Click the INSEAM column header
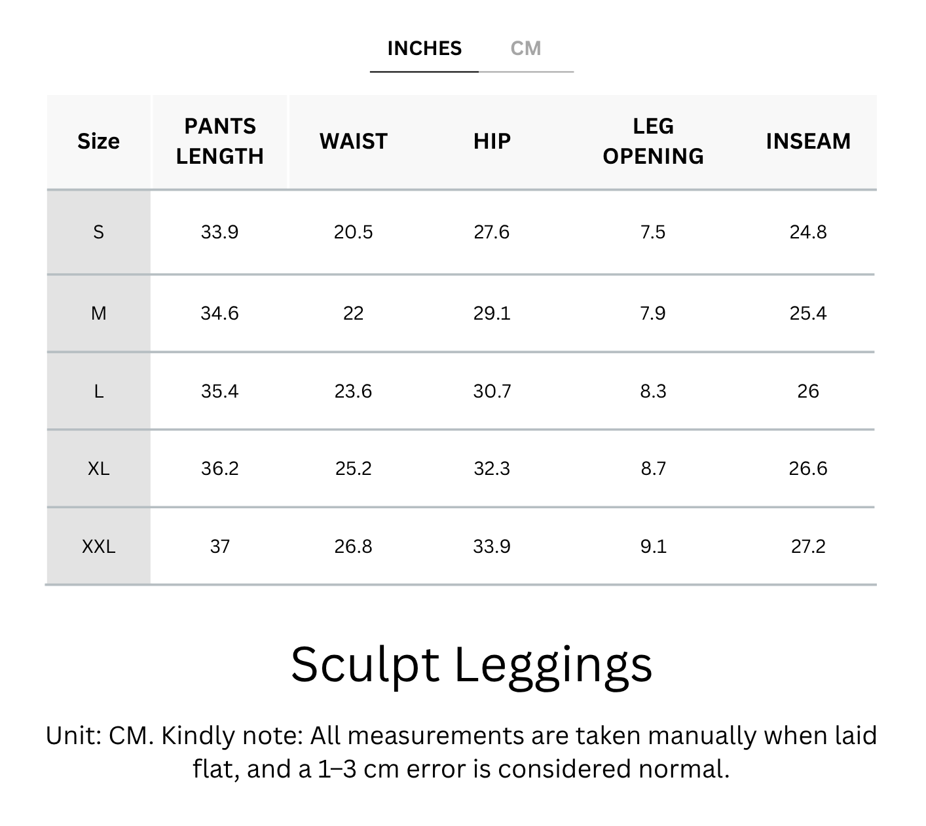This screenshot has width=926, height=826. pyautogui.click(x=808, y=141)
